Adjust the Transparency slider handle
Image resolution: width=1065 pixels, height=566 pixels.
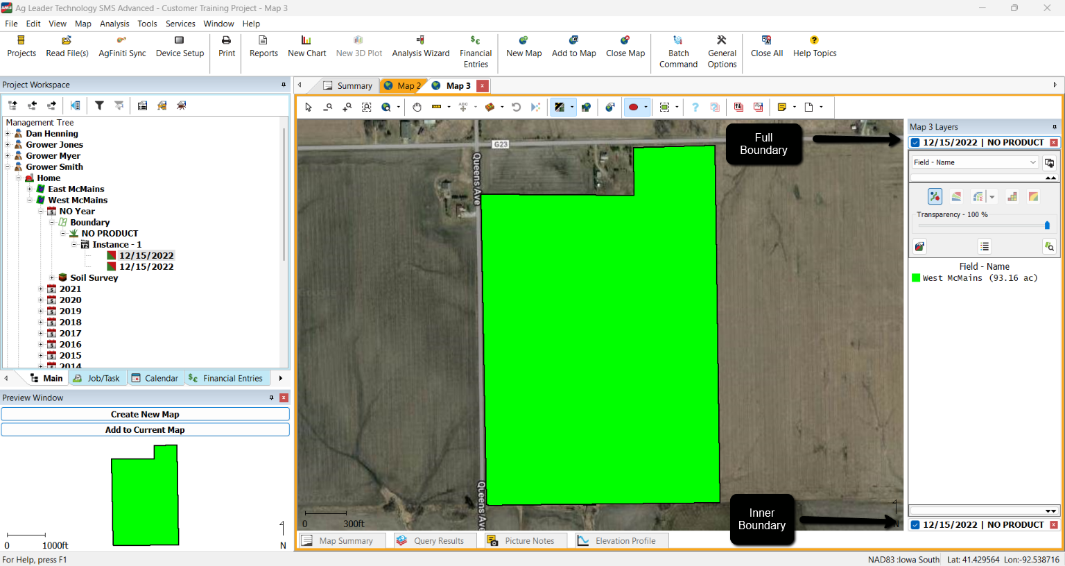coord(1046,225)
